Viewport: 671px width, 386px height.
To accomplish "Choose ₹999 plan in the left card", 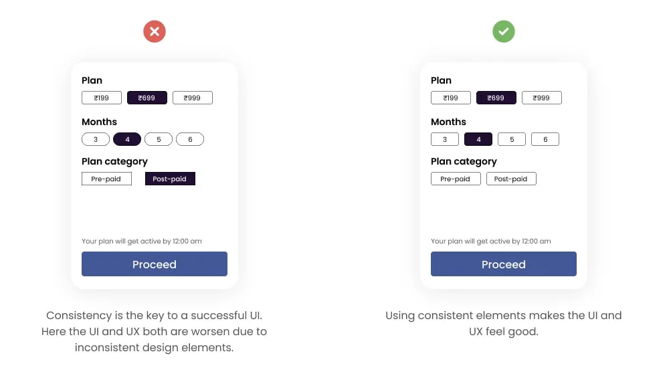I will 193,98.
